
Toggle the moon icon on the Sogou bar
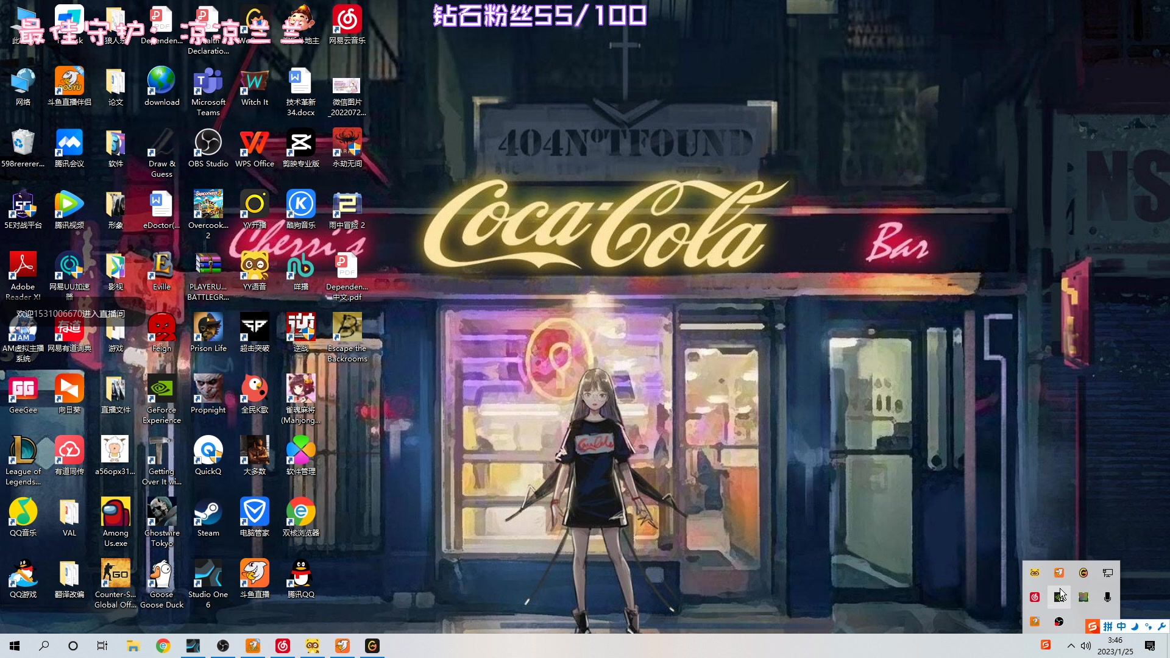coord(1135,626)
